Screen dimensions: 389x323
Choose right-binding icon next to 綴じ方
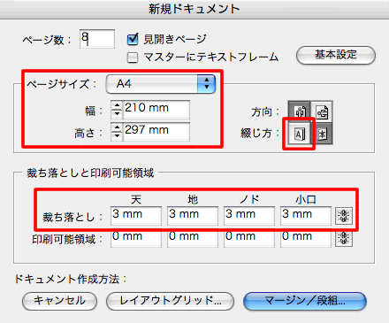(x=322, y=135)
